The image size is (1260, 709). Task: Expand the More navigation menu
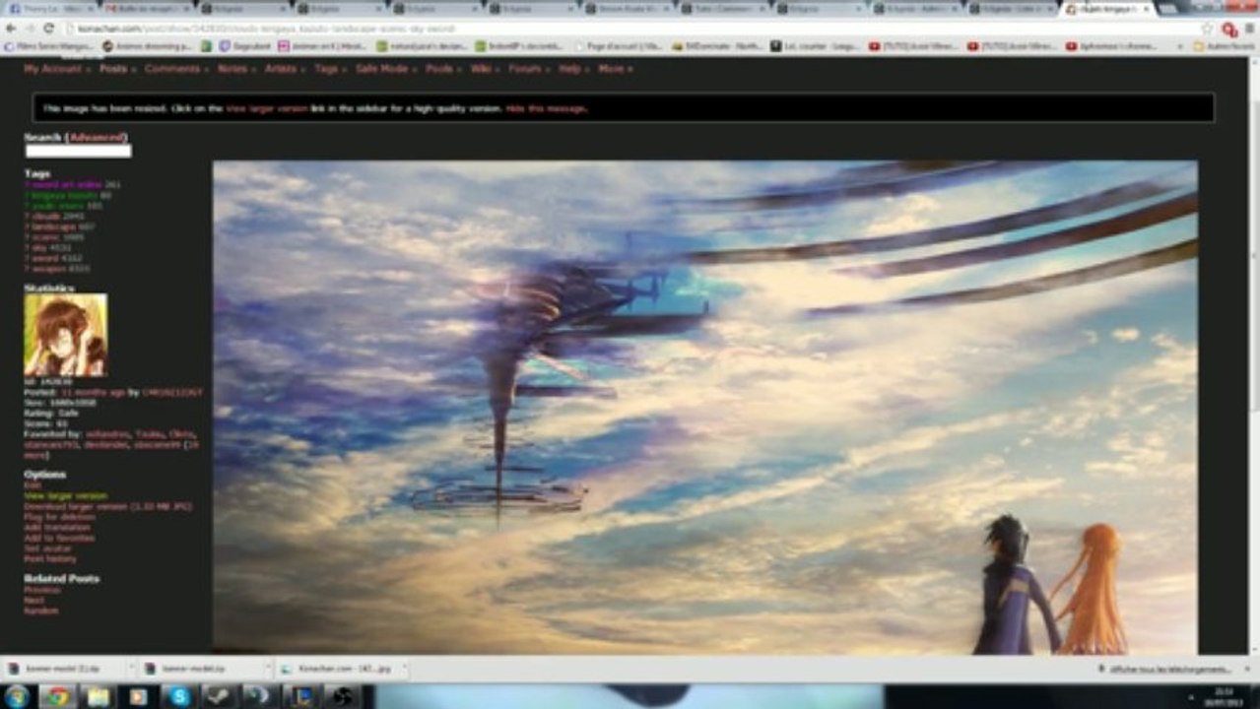pos(614,69)
